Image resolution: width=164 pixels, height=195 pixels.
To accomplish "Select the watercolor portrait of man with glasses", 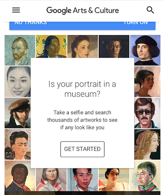I will pos(145,176).
